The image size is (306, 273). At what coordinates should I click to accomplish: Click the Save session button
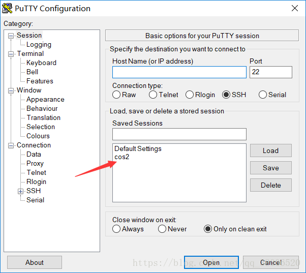click(x=271, y=168)
